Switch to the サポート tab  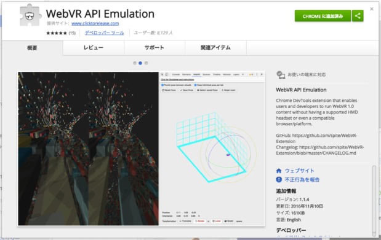pyautogui.click(x=154, y=48)
